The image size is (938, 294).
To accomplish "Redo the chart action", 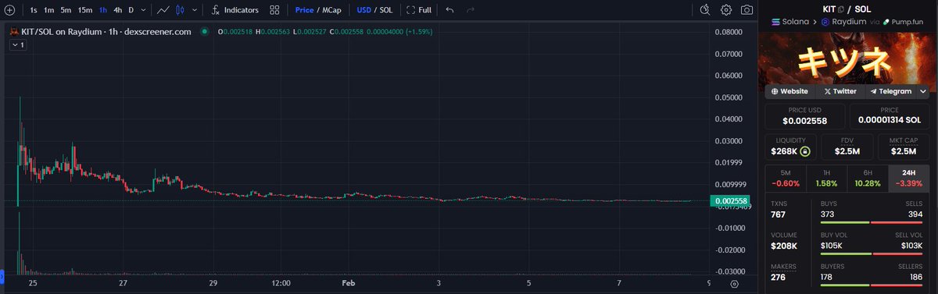I will click(x=470, y=10).
